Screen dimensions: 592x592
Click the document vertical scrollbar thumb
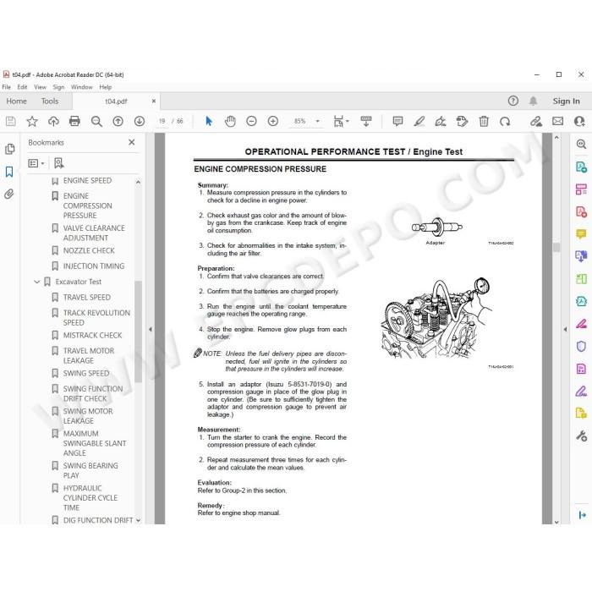[556, 247]
